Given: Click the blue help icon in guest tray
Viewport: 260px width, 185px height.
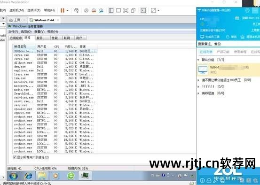Looking at the screenshot, I should 163,175.
